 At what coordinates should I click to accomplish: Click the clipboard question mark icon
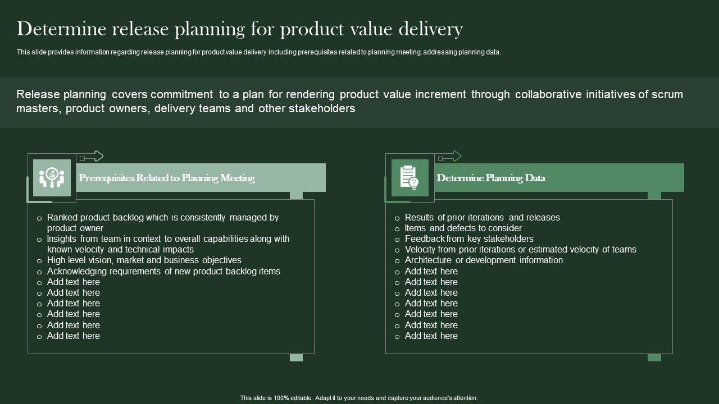coord(409,178)
